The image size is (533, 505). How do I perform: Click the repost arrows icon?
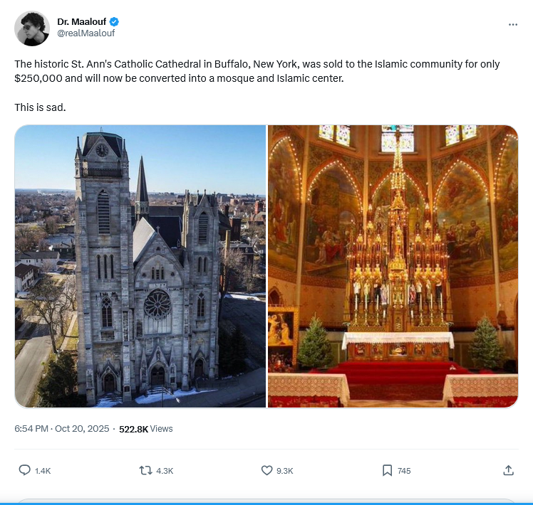(145, 470)
